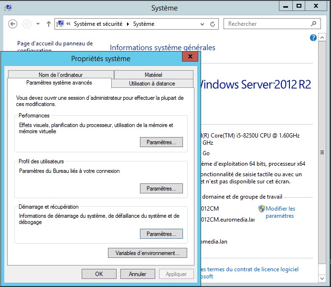Click Système et sécurité breadcrumb

98,24
